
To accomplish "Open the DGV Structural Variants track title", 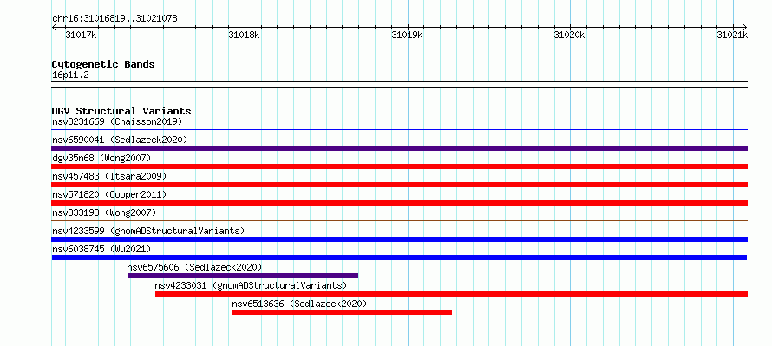I will [x=121, y=111].
